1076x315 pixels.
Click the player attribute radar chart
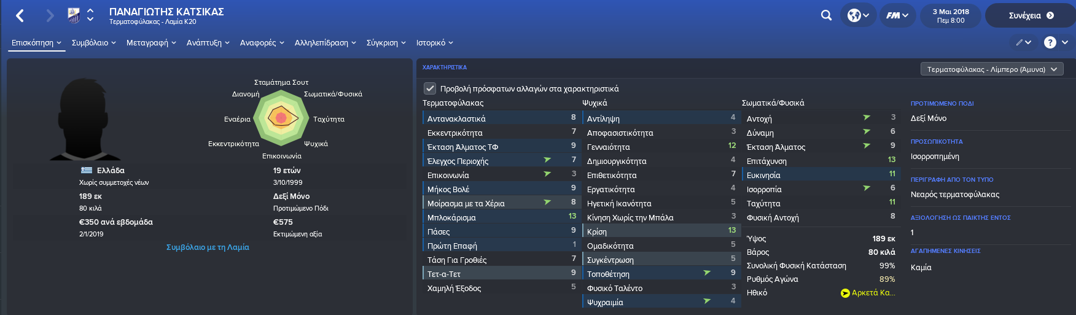(x=281, y=117)
